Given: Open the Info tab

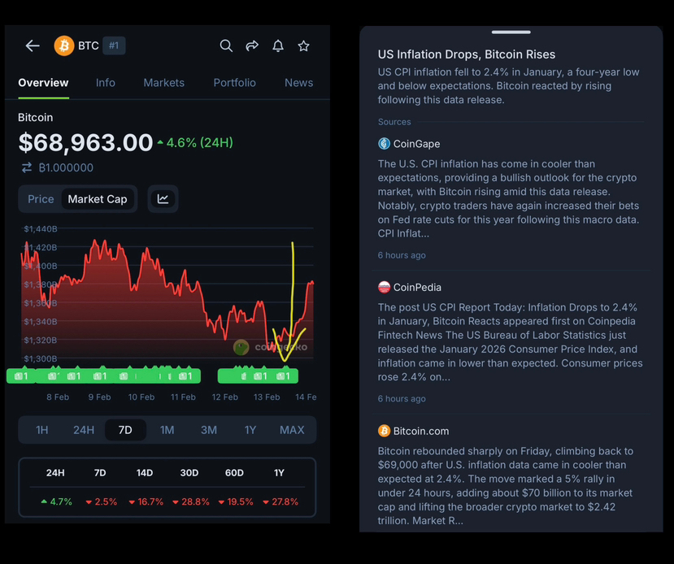Looking at the screenshot, I should click(106, 83).
